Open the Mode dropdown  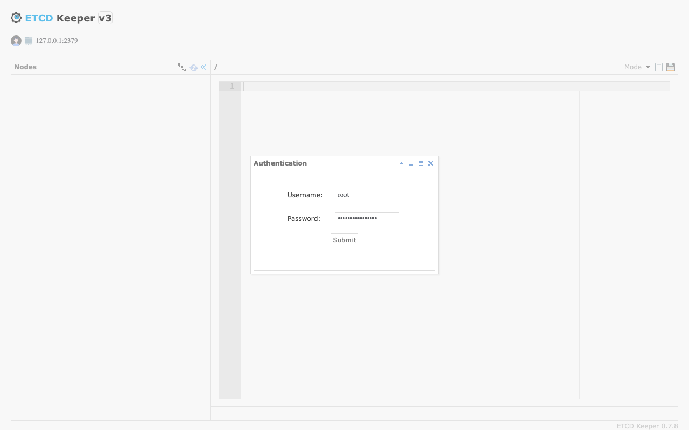tap(637, 67)
